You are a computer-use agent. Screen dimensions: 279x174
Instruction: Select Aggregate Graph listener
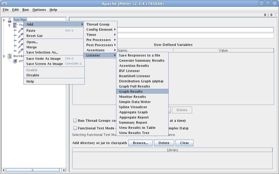point(142,112)
